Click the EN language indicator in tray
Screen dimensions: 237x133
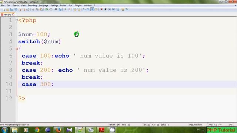[x=198, y=130]
